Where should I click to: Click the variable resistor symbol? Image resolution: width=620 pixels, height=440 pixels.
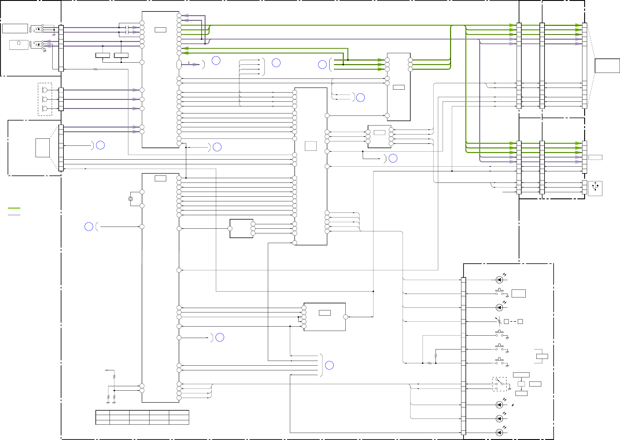(499, 321)
